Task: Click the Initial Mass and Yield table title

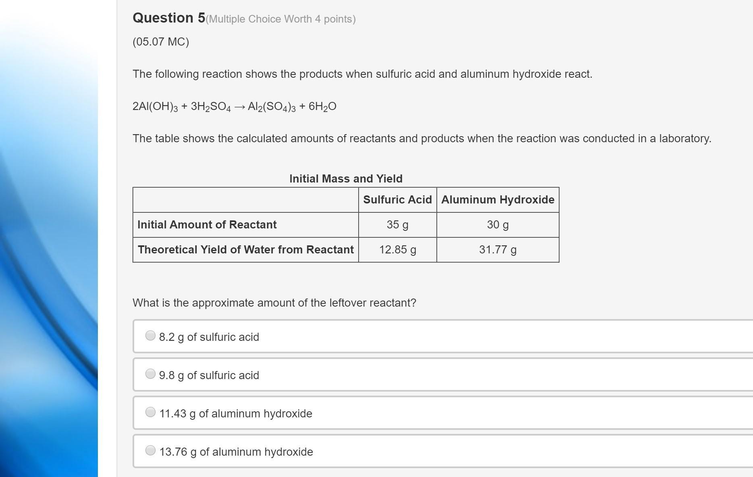Action: (346, 179)
